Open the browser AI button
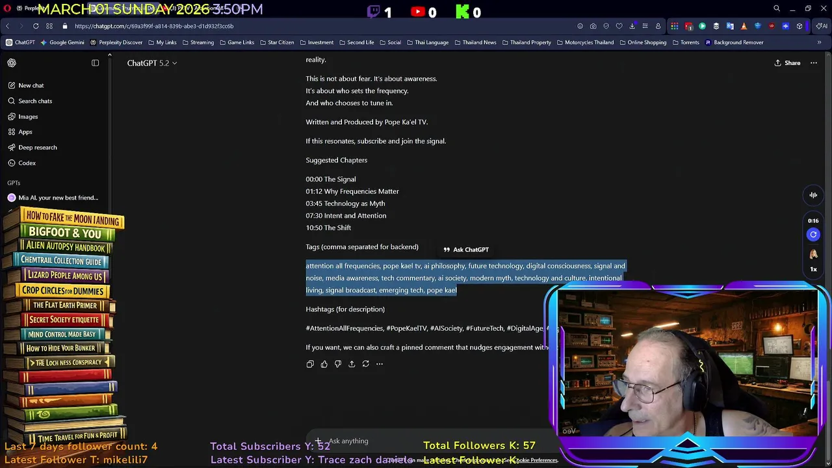Image resolution: width=832 pixels, height=468 pixels. click(x=821, y=26)
